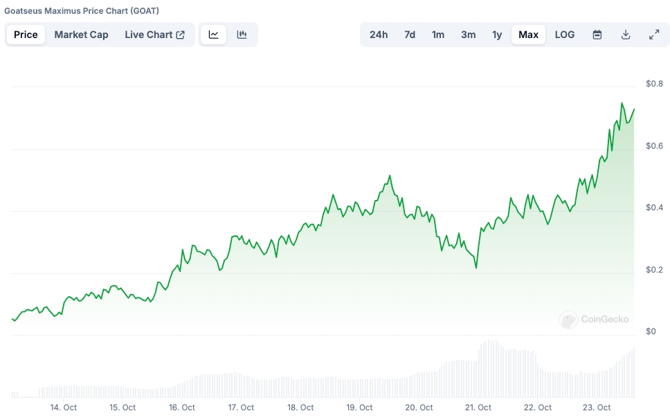Viewport: 670px width, 420px height.
Task: Switch to candlestick chart view icon
Action: pos(242,35)
